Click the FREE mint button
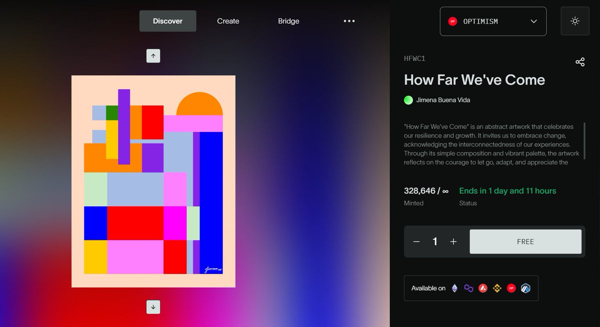600x327 pixels. tap(525, 241)
